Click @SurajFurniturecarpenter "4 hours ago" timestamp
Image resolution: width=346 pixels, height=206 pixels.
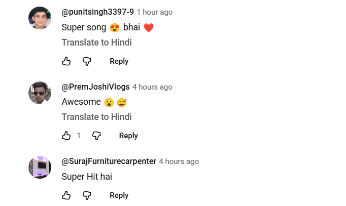pos(179,161)
